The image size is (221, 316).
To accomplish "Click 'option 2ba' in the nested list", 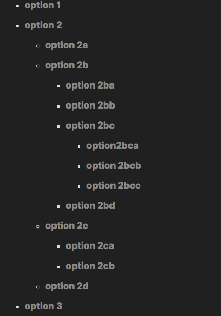I will [x=90, y=85].
